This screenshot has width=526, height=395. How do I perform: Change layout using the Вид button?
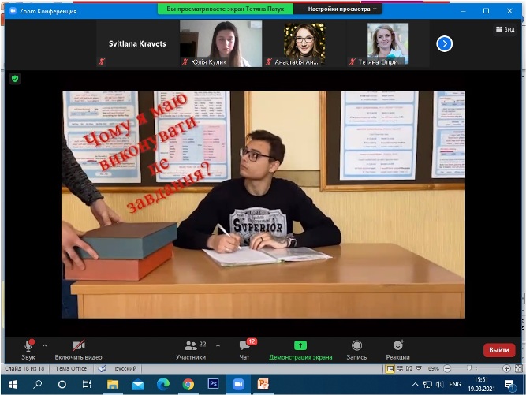point(505,29)
